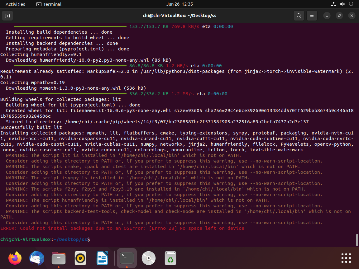Click the 'Stored in directory' line
Viewport: 359px width, 269px height.
[157, 122]
